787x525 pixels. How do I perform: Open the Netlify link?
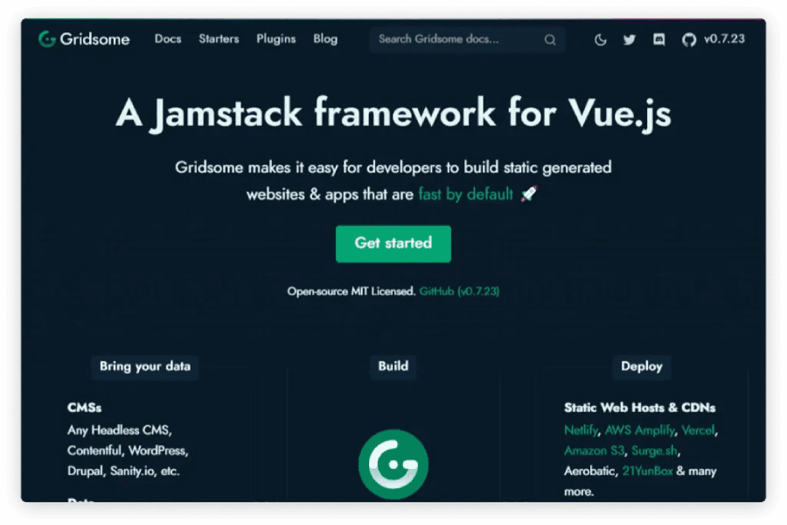click(x=581, y=430)
